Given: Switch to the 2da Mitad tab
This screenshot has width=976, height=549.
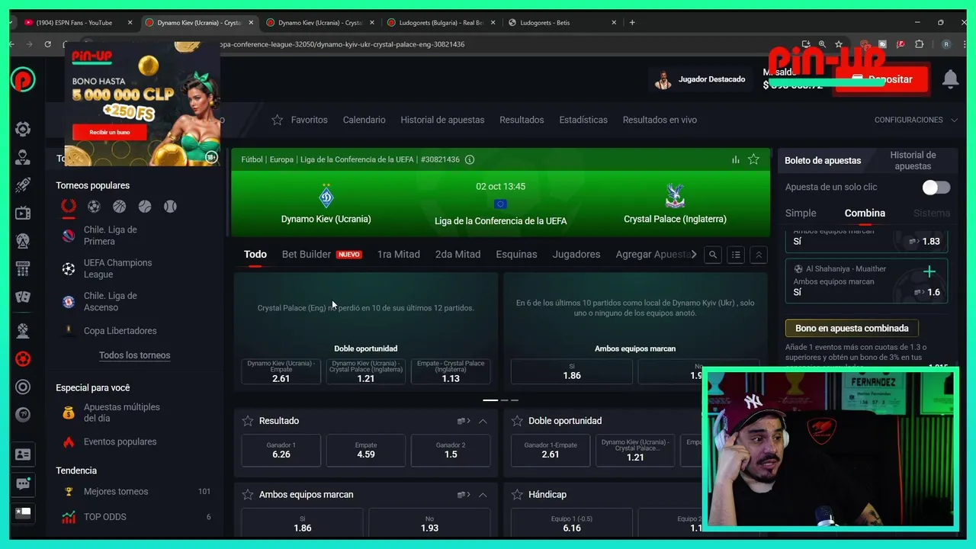Looking at the screenshot, I should tap(457, 254).
